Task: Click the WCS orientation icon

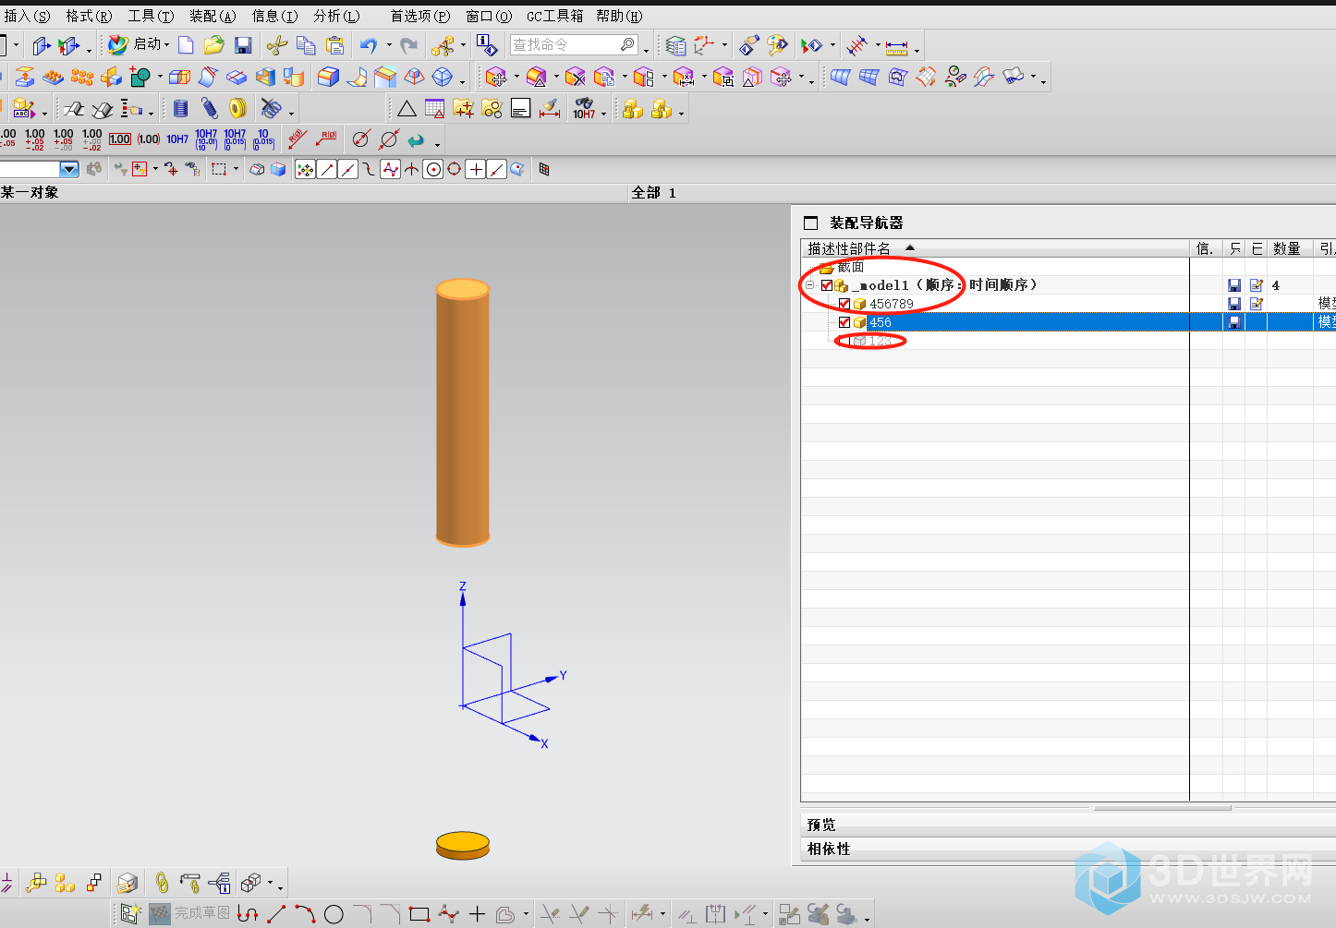Action: pos(705,45)
